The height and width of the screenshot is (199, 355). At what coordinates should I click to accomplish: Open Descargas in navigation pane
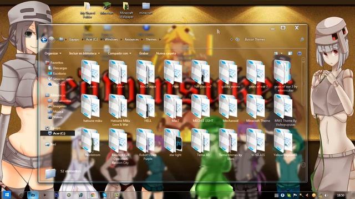(58, 68)
